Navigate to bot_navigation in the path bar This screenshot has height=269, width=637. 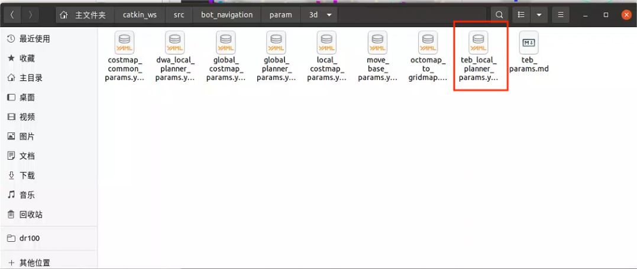(227, 15)
